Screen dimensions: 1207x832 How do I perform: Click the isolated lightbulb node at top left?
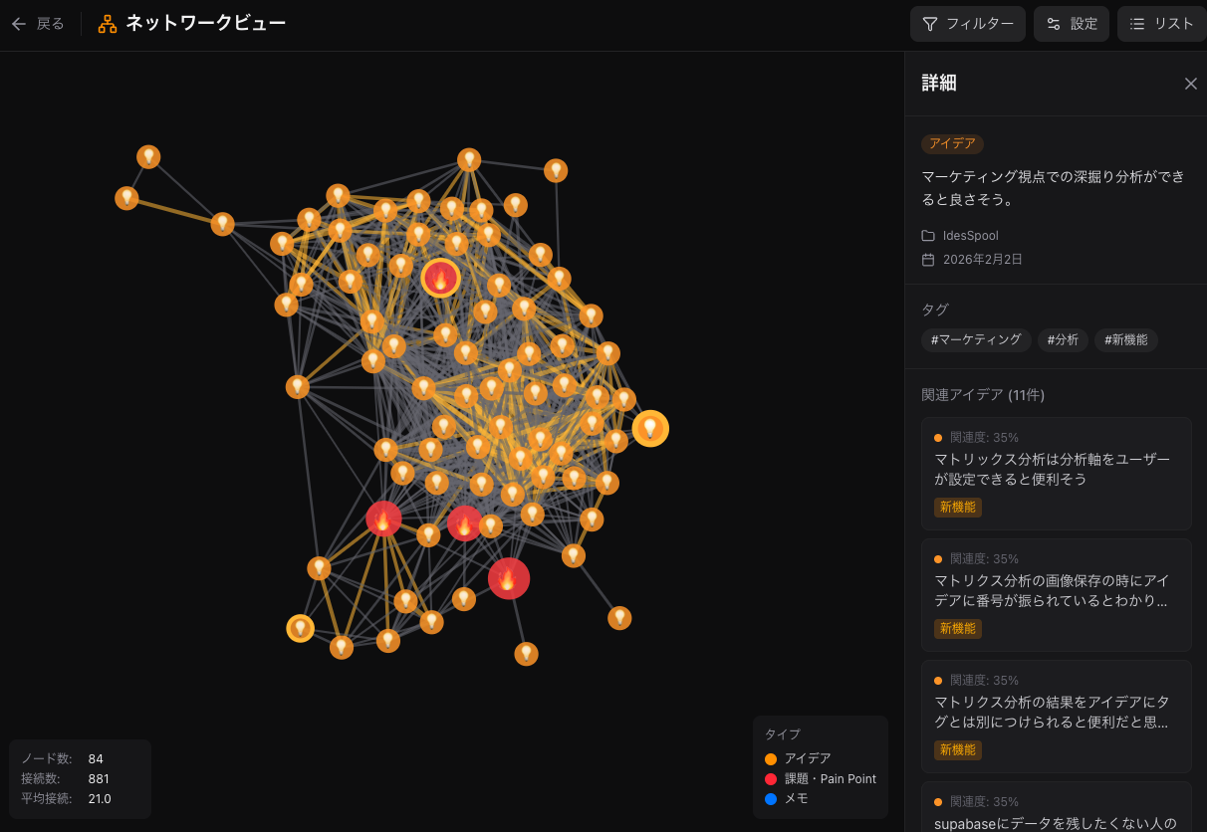pyautogui.click(x=148, y=157)
